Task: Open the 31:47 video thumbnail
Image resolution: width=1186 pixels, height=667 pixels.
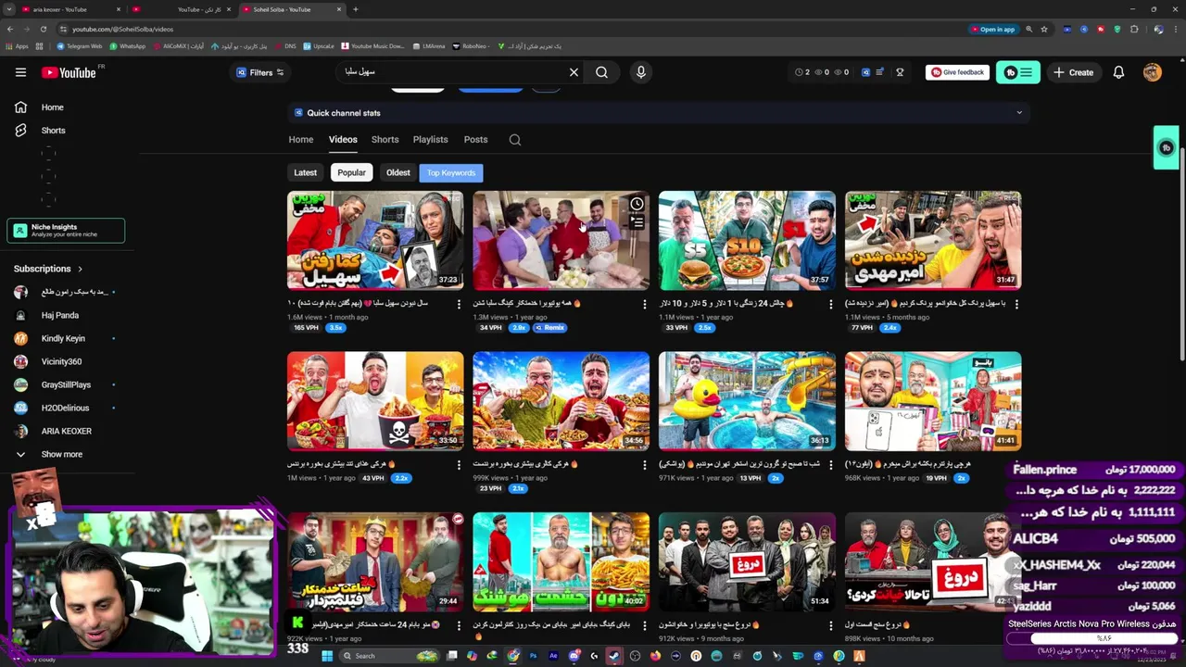Action: 933,241
